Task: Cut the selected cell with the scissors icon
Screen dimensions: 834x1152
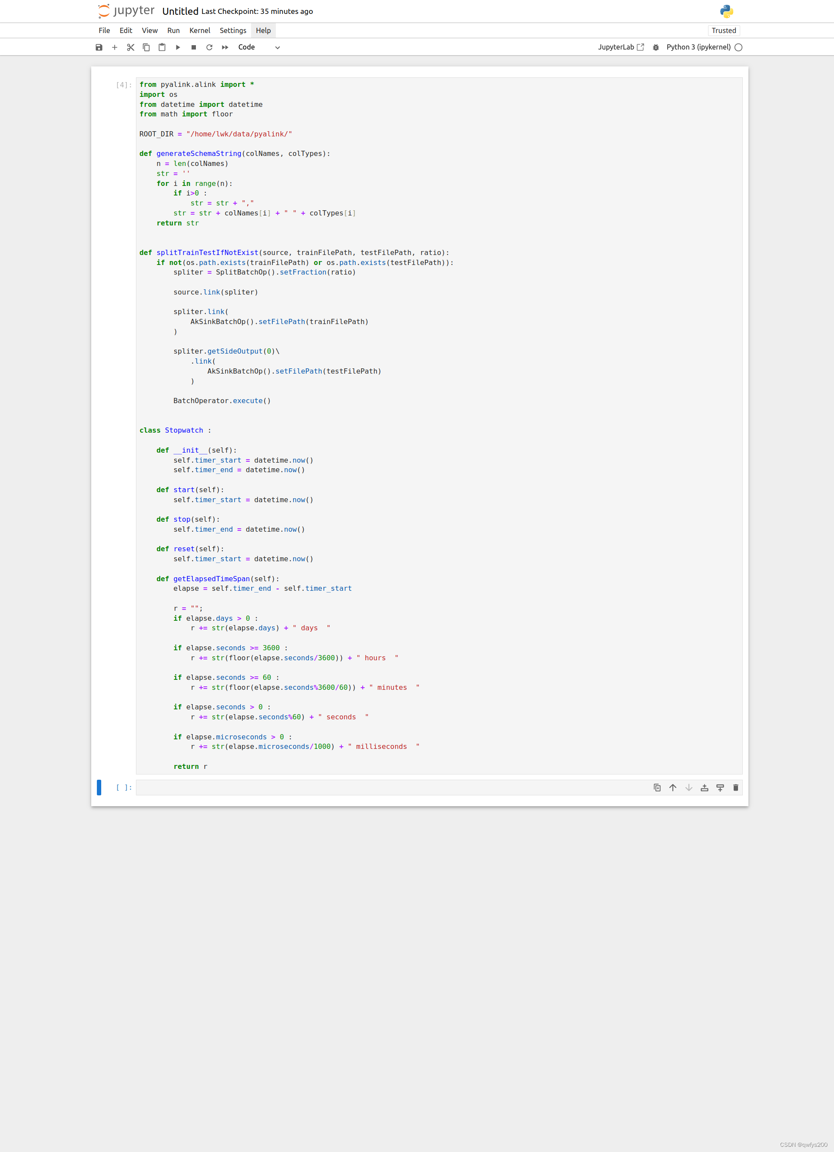Action: pos(131,47)
